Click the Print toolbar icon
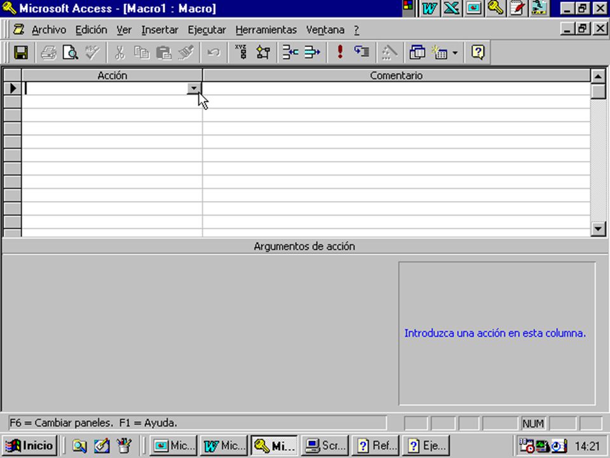 [49, 52]
